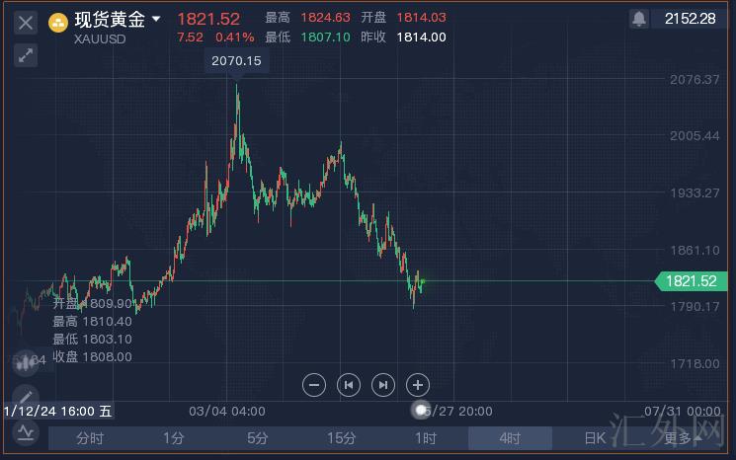Image resolution: width=736 pixels, height=460 pixels.
Task: Choose the 5分 chart interval
Action: 258,438
